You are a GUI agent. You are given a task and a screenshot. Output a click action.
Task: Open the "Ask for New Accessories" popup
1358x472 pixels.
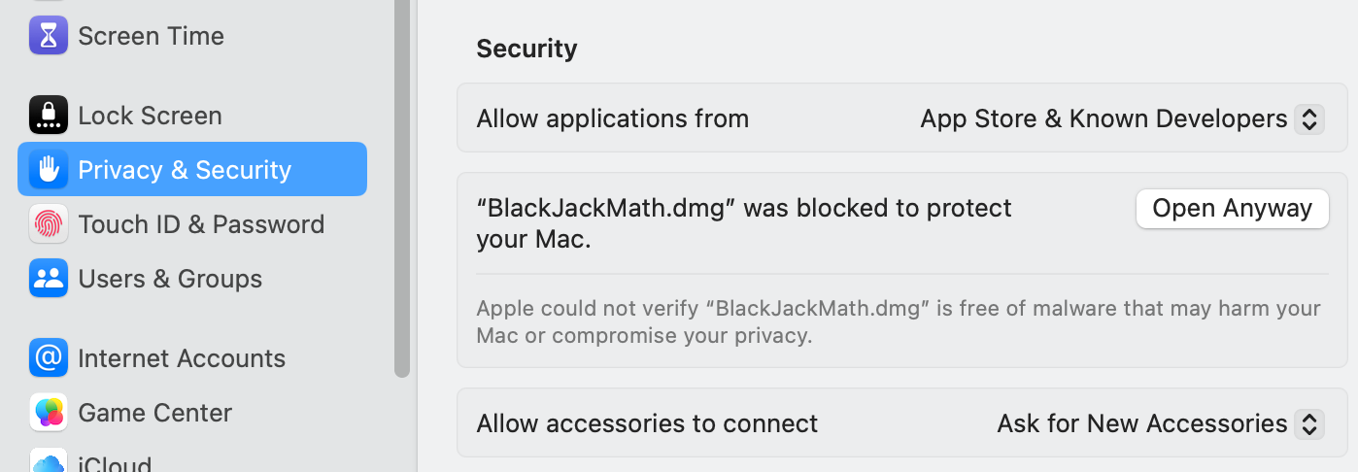1141,423
